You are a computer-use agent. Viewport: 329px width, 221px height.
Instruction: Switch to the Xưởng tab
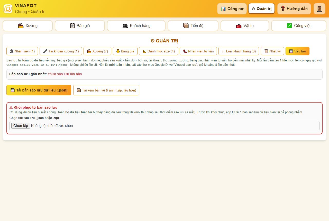(28, 26)
